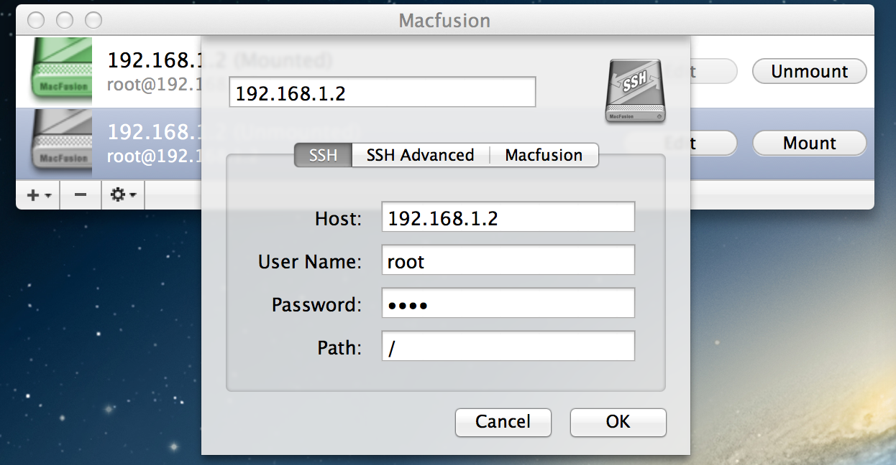Open the add favorite plus menu
The height and width of the screenshot is (465, 896).
pos(38,194)
